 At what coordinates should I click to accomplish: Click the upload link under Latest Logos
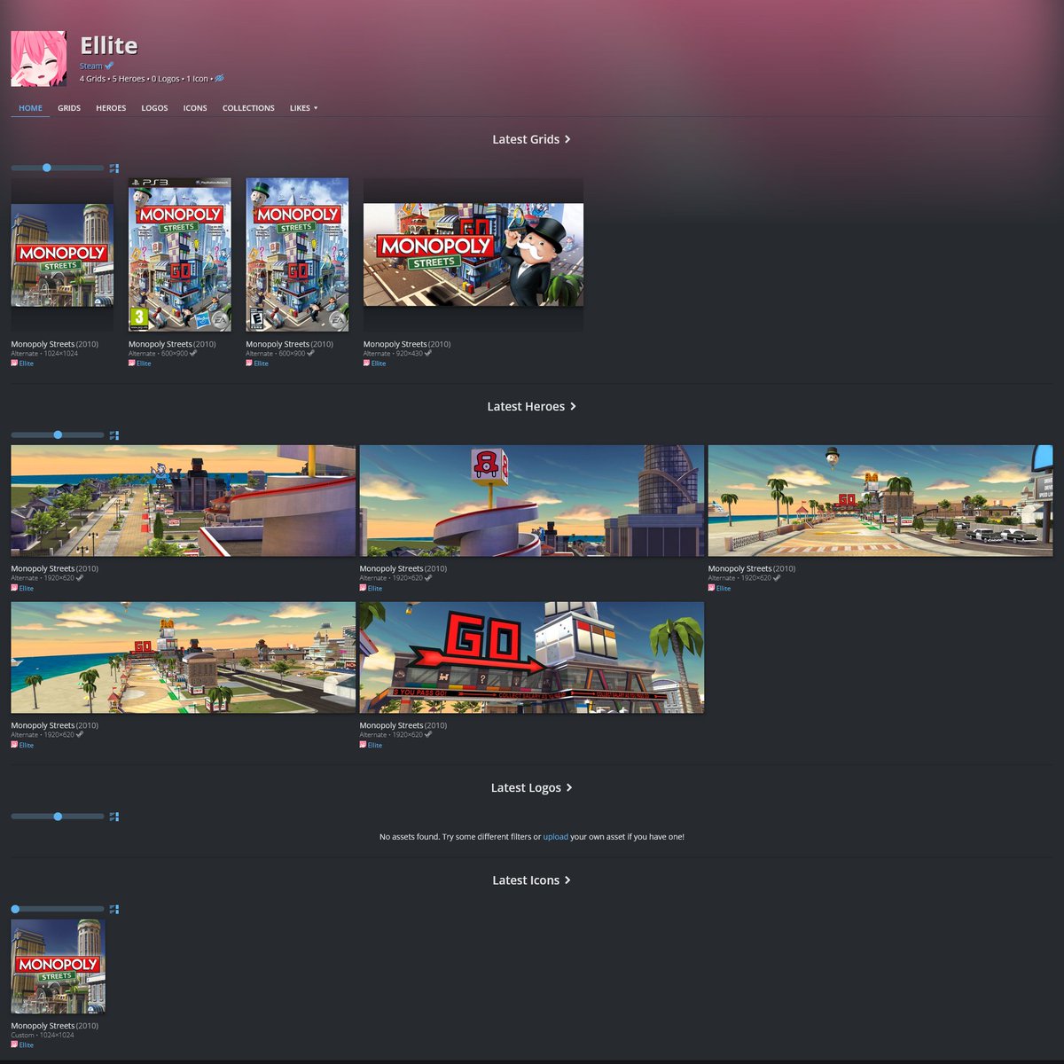tap(555, 836)
